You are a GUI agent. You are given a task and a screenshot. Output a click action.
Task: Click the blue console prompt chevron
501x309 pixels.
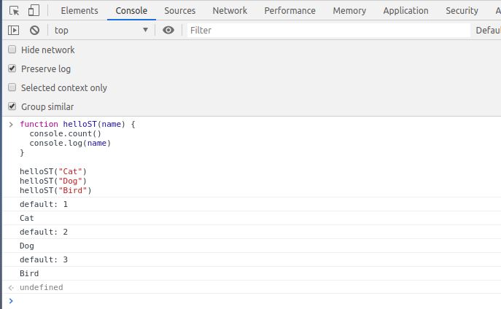(10, 300)
